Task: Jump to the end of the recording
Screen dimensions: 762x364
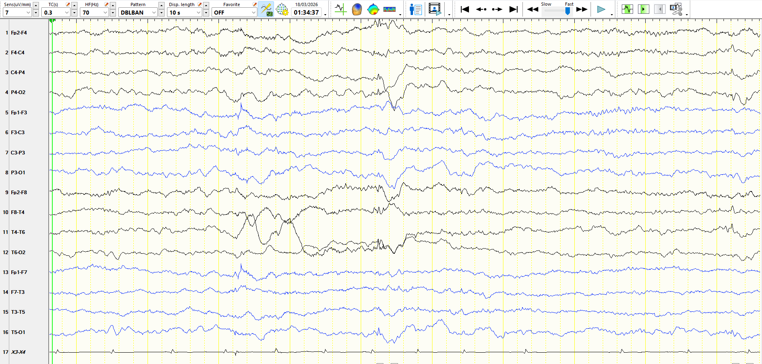Action: click(x=513, y=9)
